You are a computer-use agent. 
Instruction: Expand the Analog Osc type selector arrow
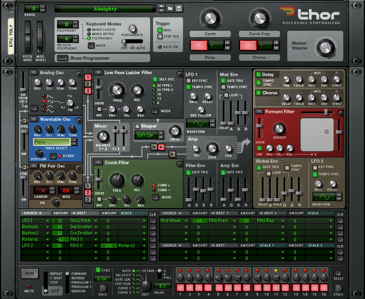tap(34, 73)
